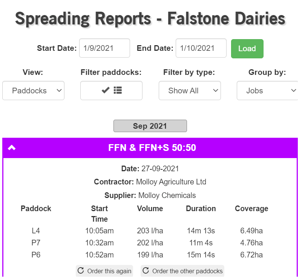Click the refresh icon on Order this again
Image resolution: width=308 pixels, height=277 pixels.
(81, 271)
